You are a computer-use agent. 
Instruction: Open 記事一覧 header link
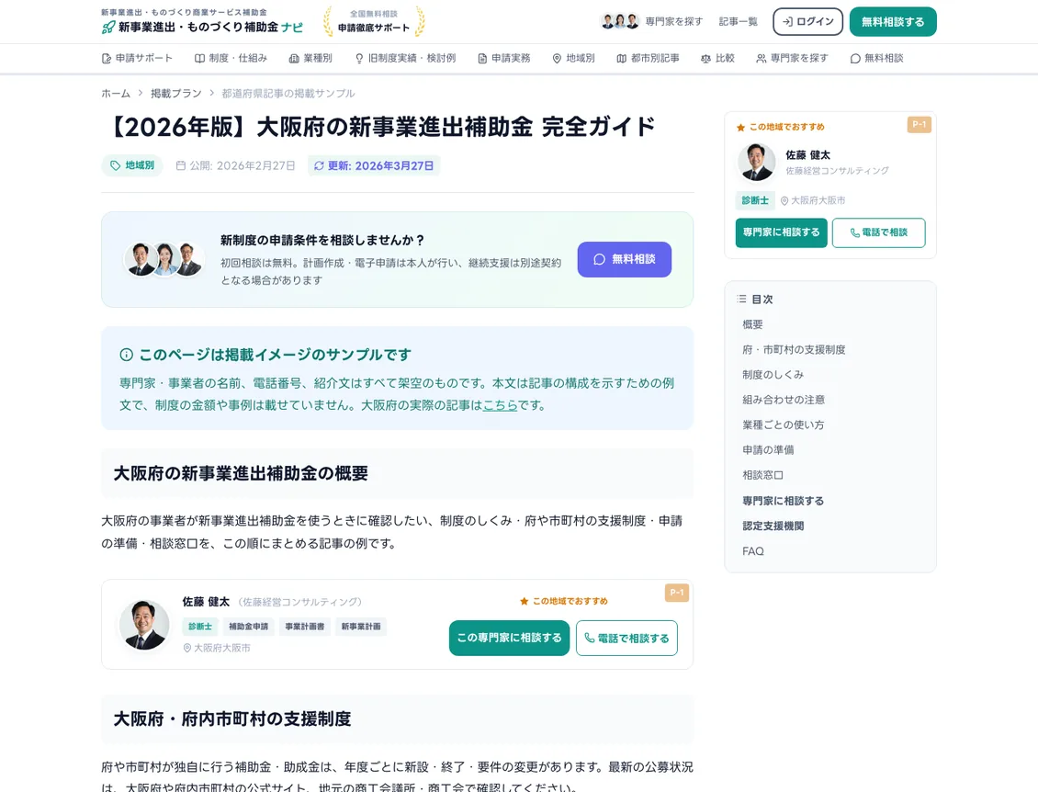739,22
